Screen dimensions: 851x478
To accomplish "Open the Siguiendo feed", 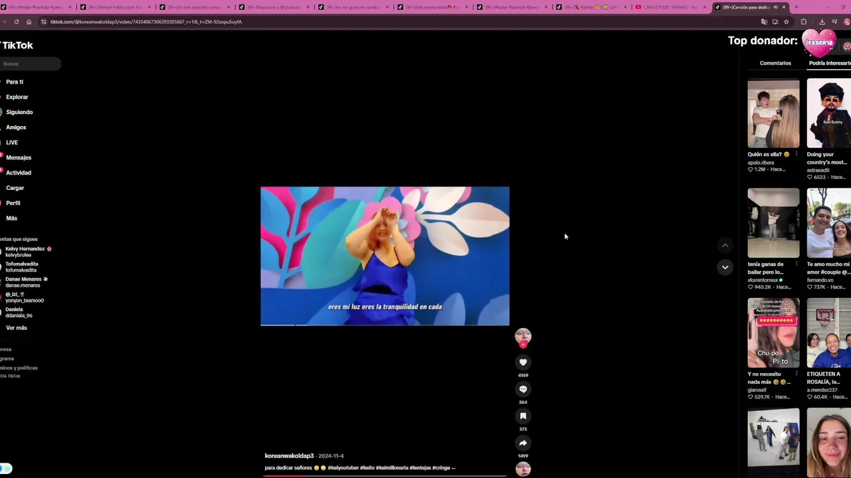I will click(x=19, y=112).
